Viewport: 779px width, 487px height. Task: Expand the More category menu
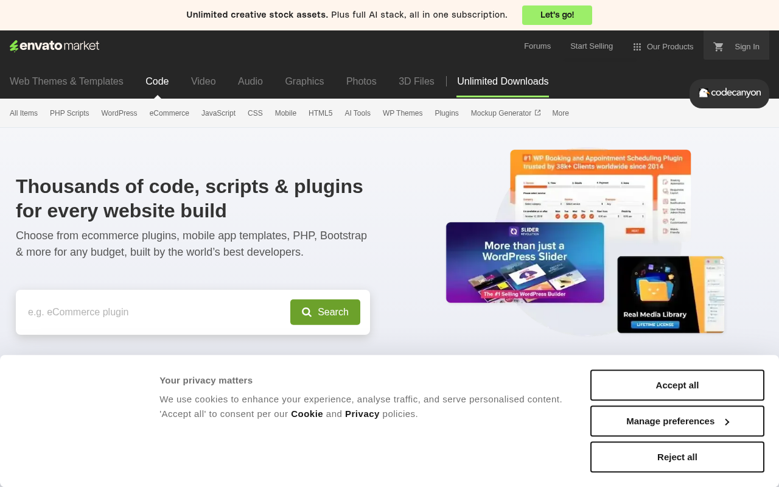pos(561,113)
